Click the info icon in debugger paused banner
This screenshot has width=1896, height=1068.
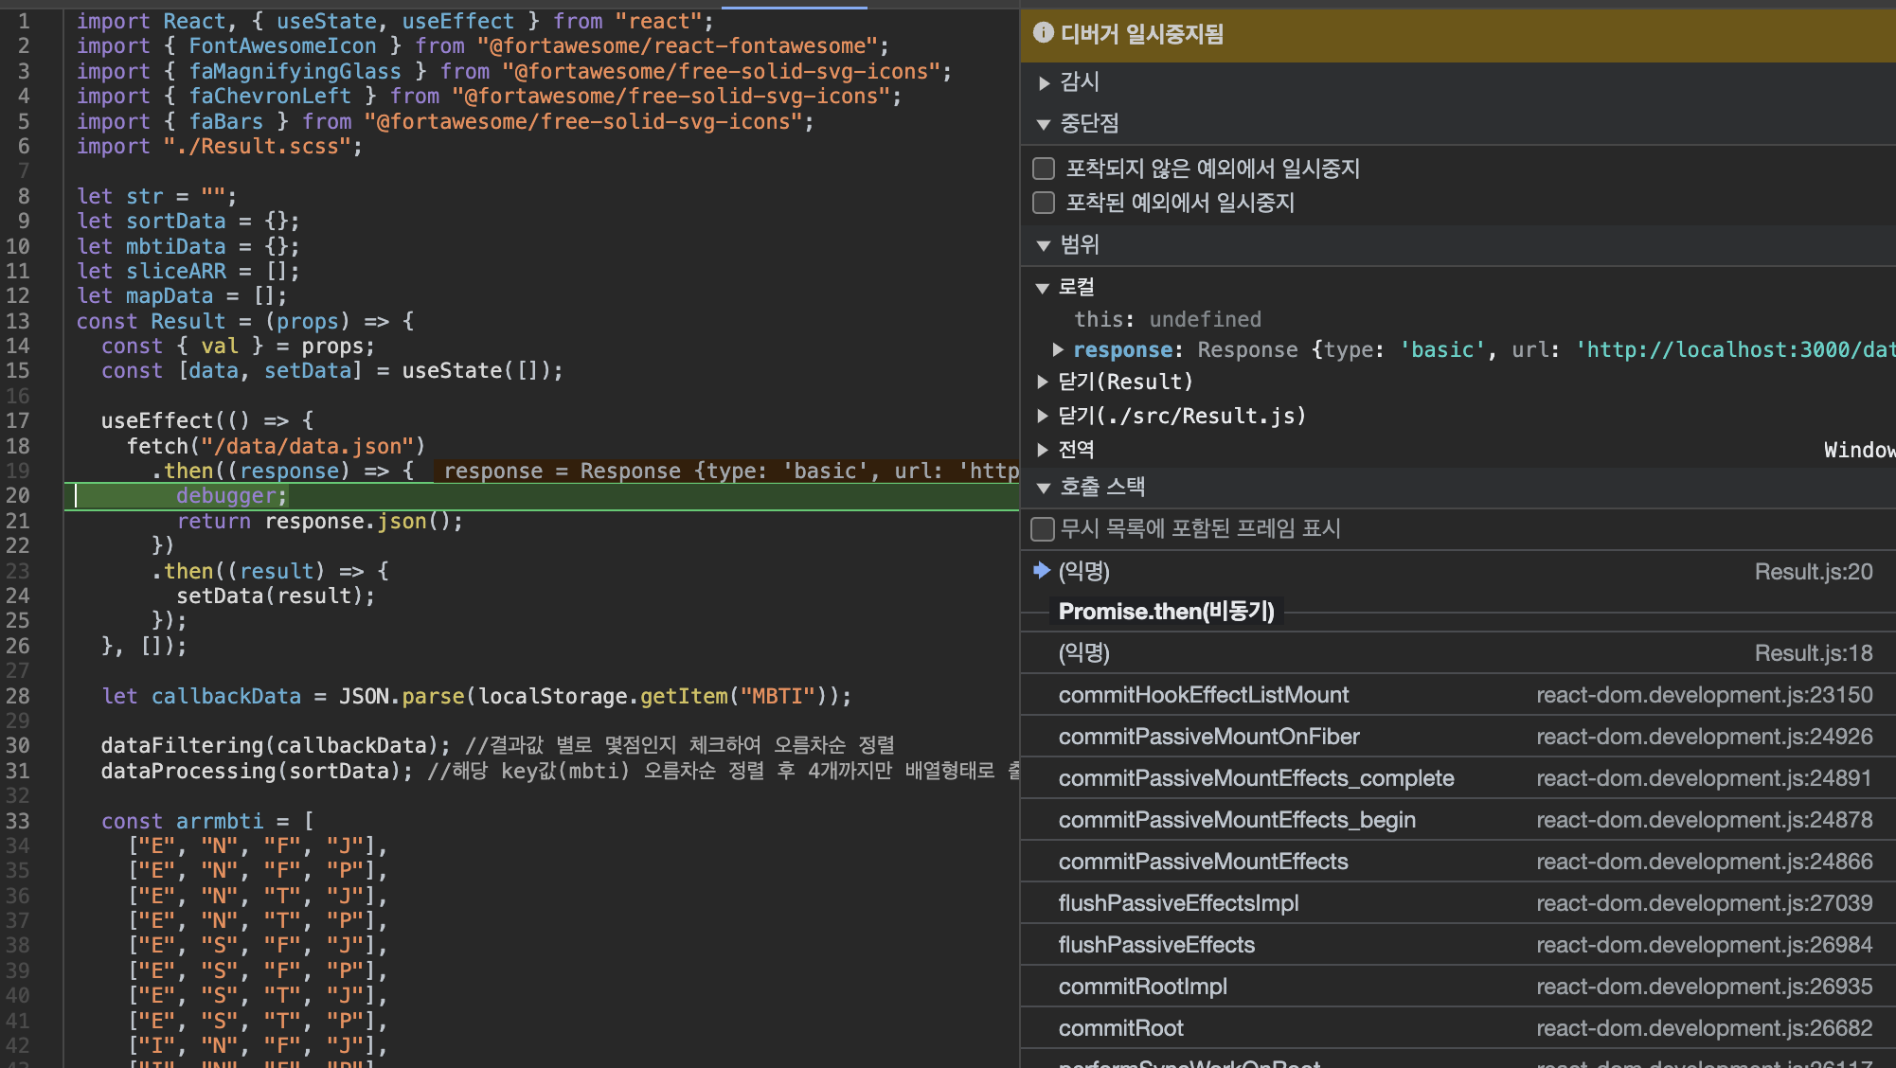1044,33
